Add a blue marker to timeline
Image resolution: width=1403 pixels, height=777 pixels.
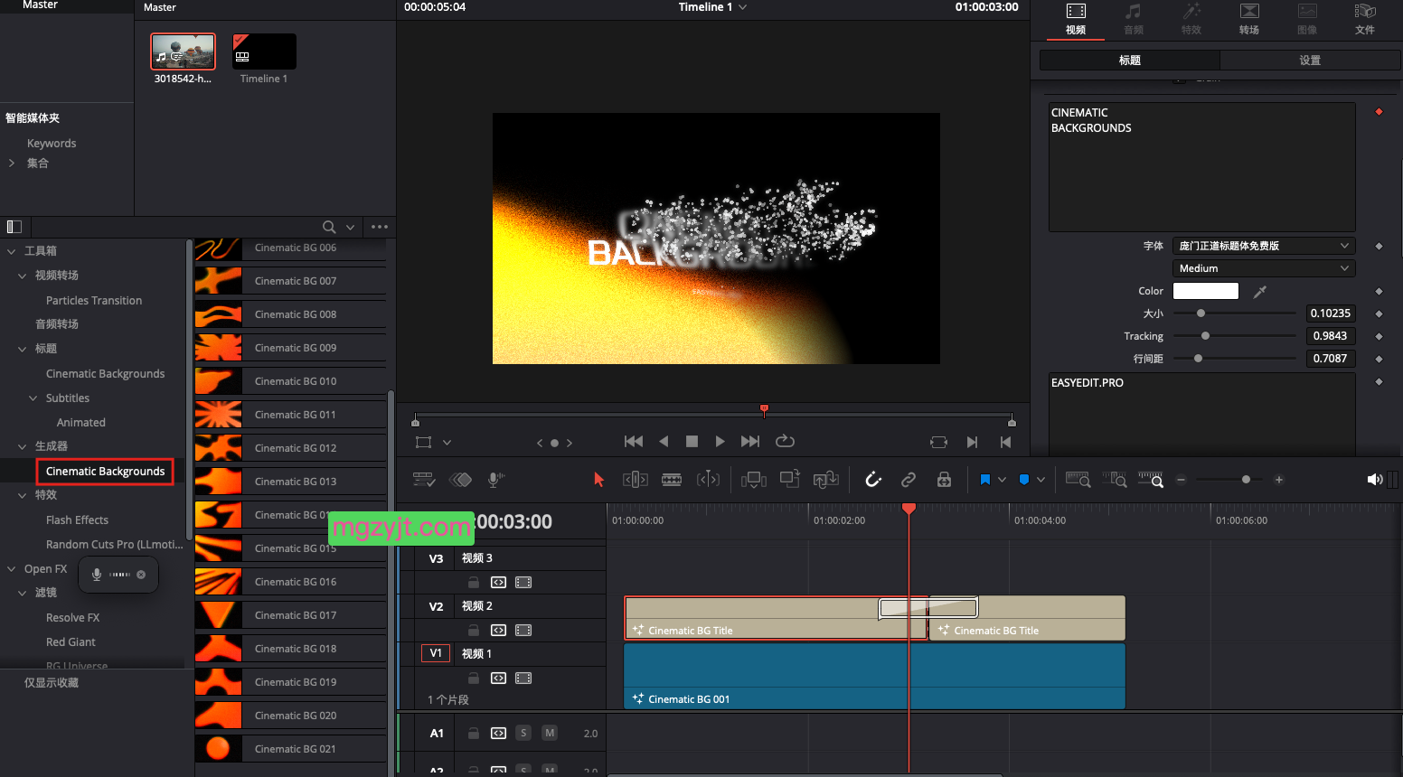click(1024, 480)
